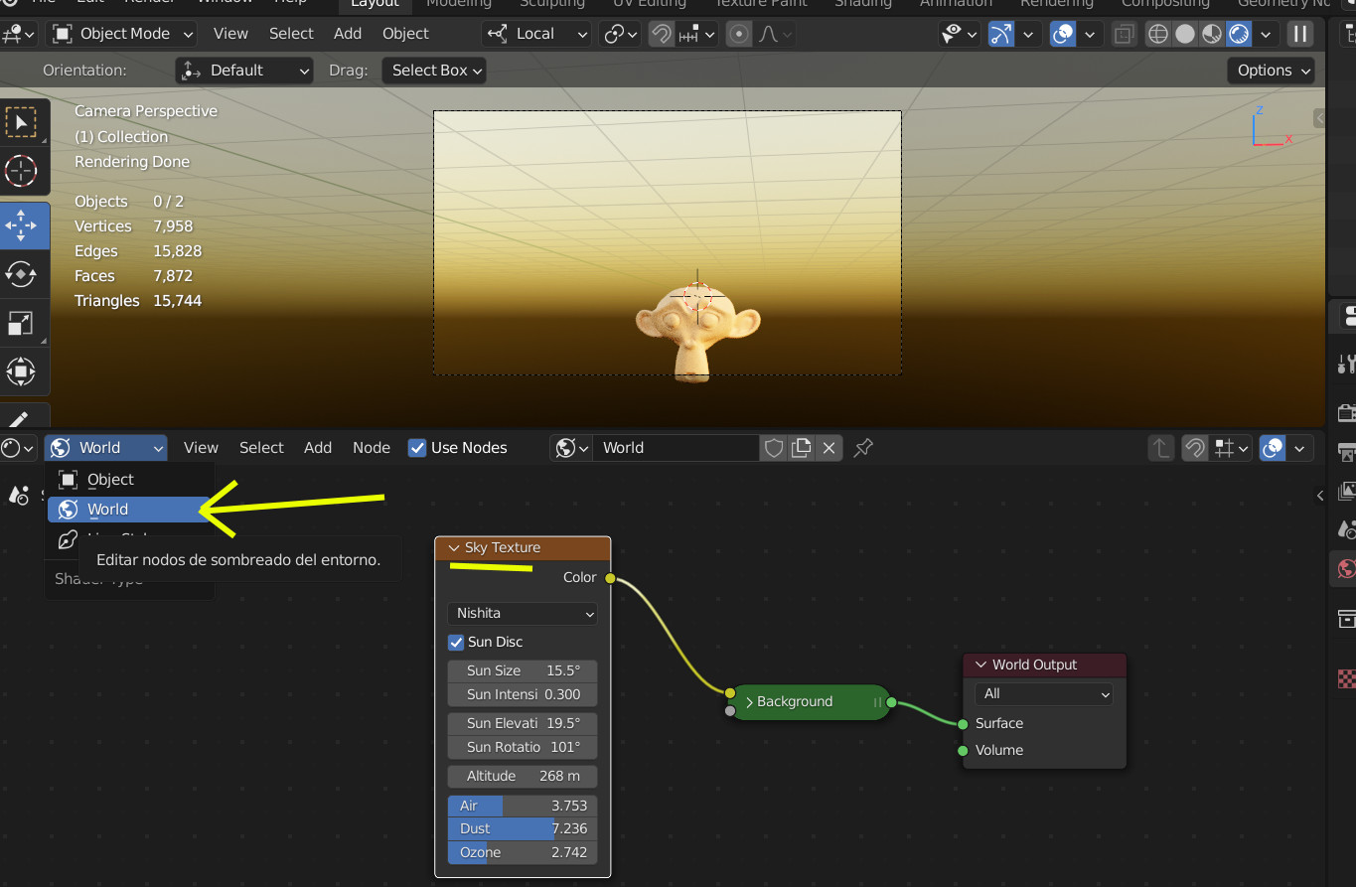Open the Local transform orientation dropdown
Image resolution: width=1356 pixels, height=887 pixels.
click(x=536, y=34)
